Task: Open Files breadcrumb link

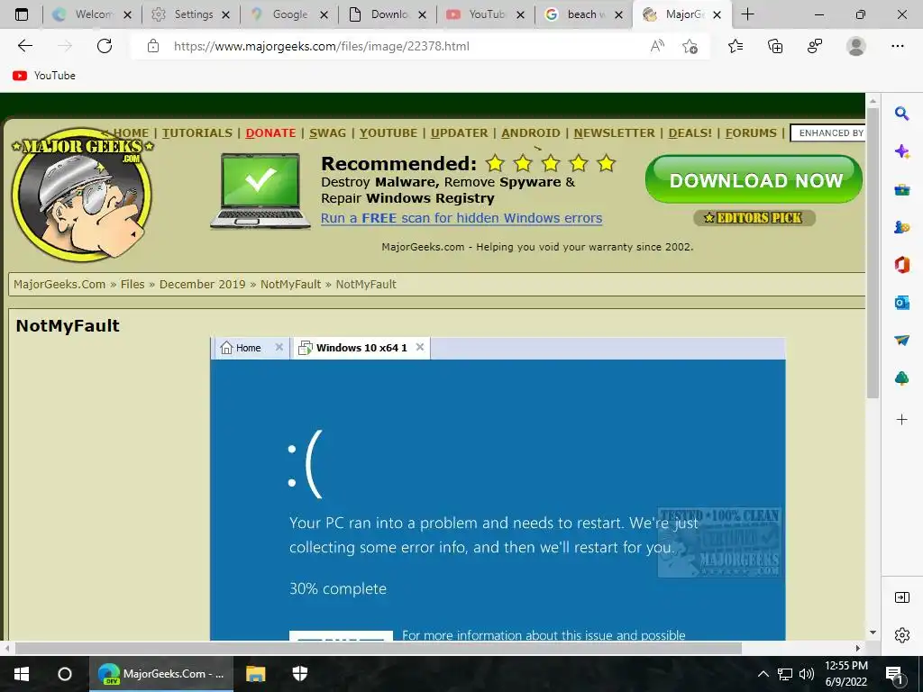Action: (133, 284)
